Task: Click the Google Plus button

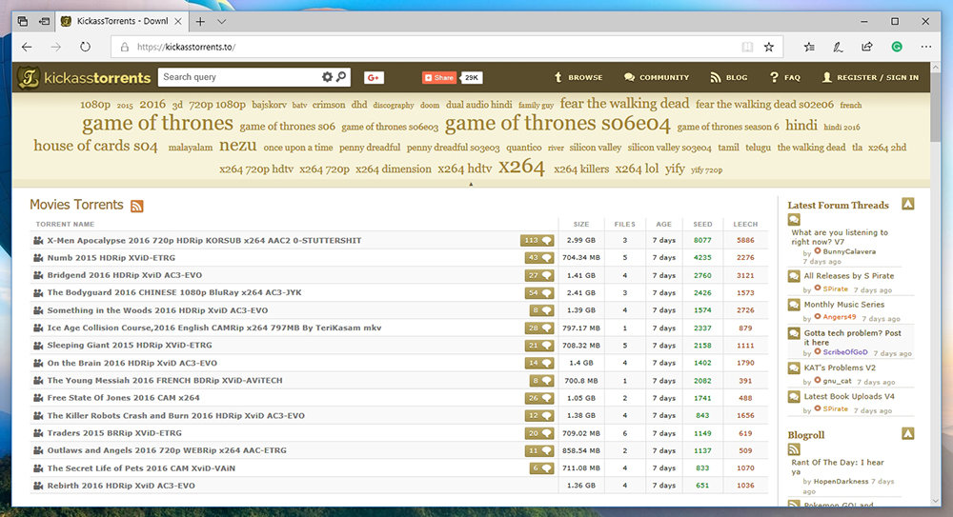Action: pos(374,77)
